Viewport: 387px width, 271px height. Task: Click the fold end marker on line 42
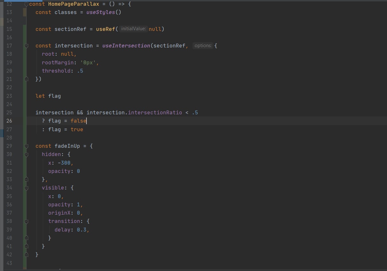click(x=26, y=255)
